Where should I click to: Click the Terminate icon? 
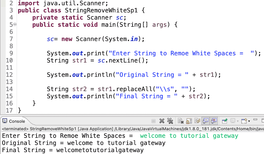[x=153, y=121]
